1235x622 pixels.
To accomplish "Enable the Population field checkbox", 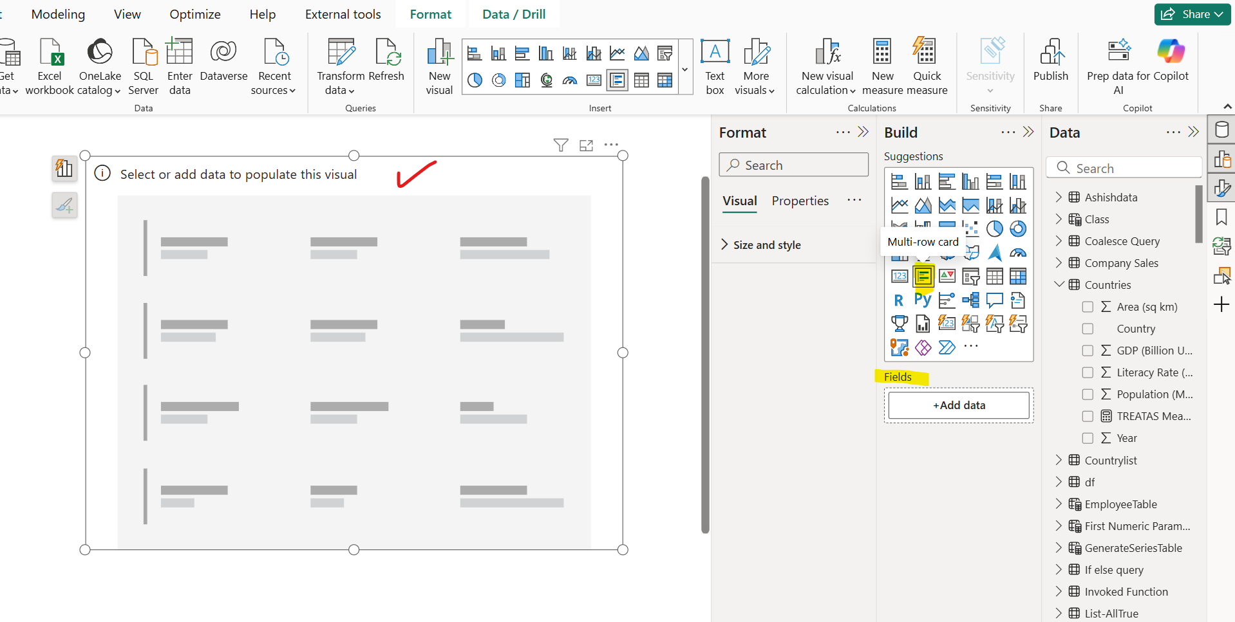I will pyautogui.click(x=1088, y=394).
